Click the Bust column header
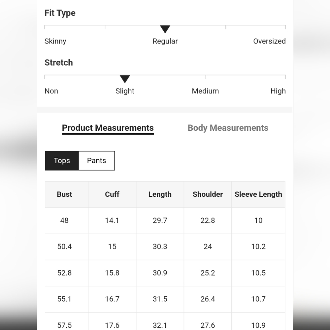330x330 pixels. pyautogui.click(x=64, y=194)
